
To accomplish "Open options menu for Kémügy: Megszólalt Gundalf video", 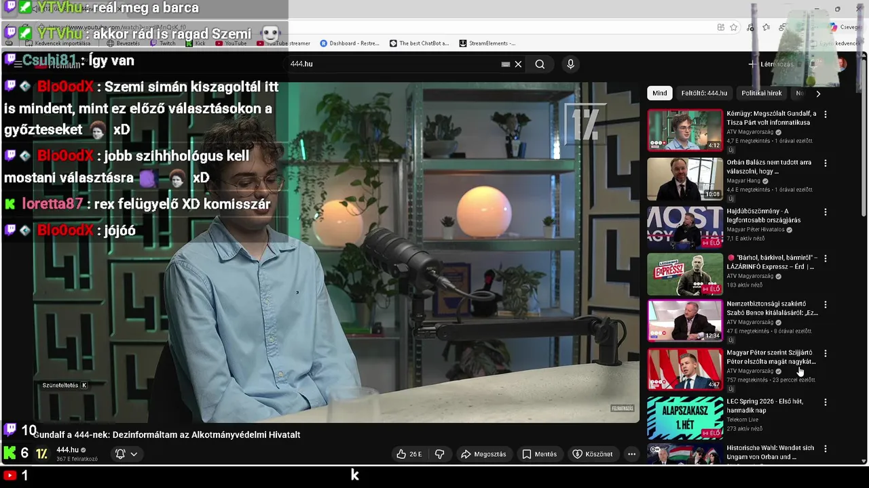I will (826, 115).
